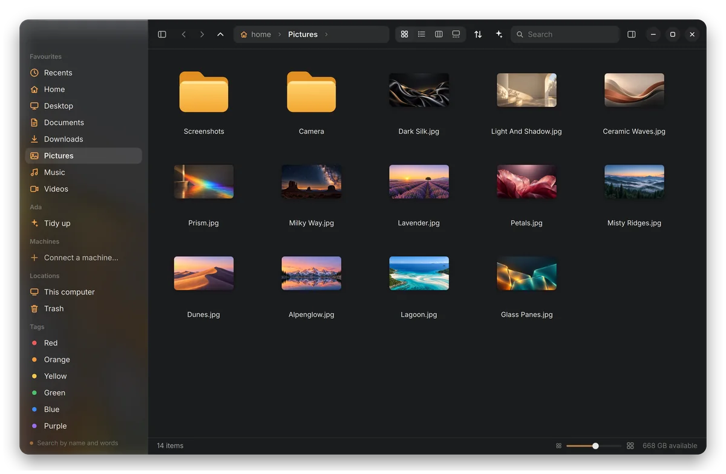
Task: Toggle the right preview panel
Action: click(632, 34)
